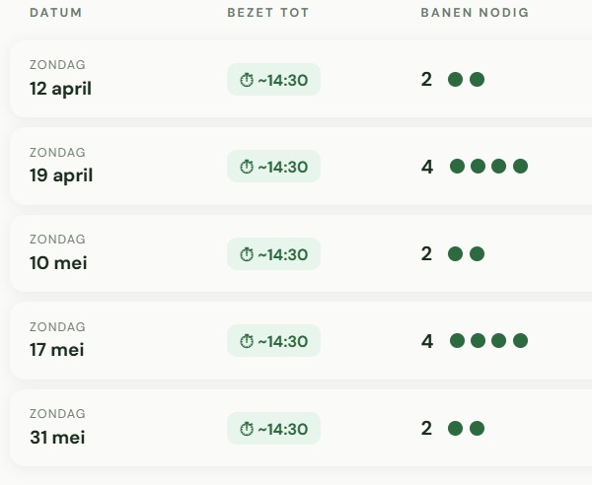Viewport: 592px width, 485px height.
Task: Click the clock icon in the 10 mei row
Action: click(x=247, y=254)
